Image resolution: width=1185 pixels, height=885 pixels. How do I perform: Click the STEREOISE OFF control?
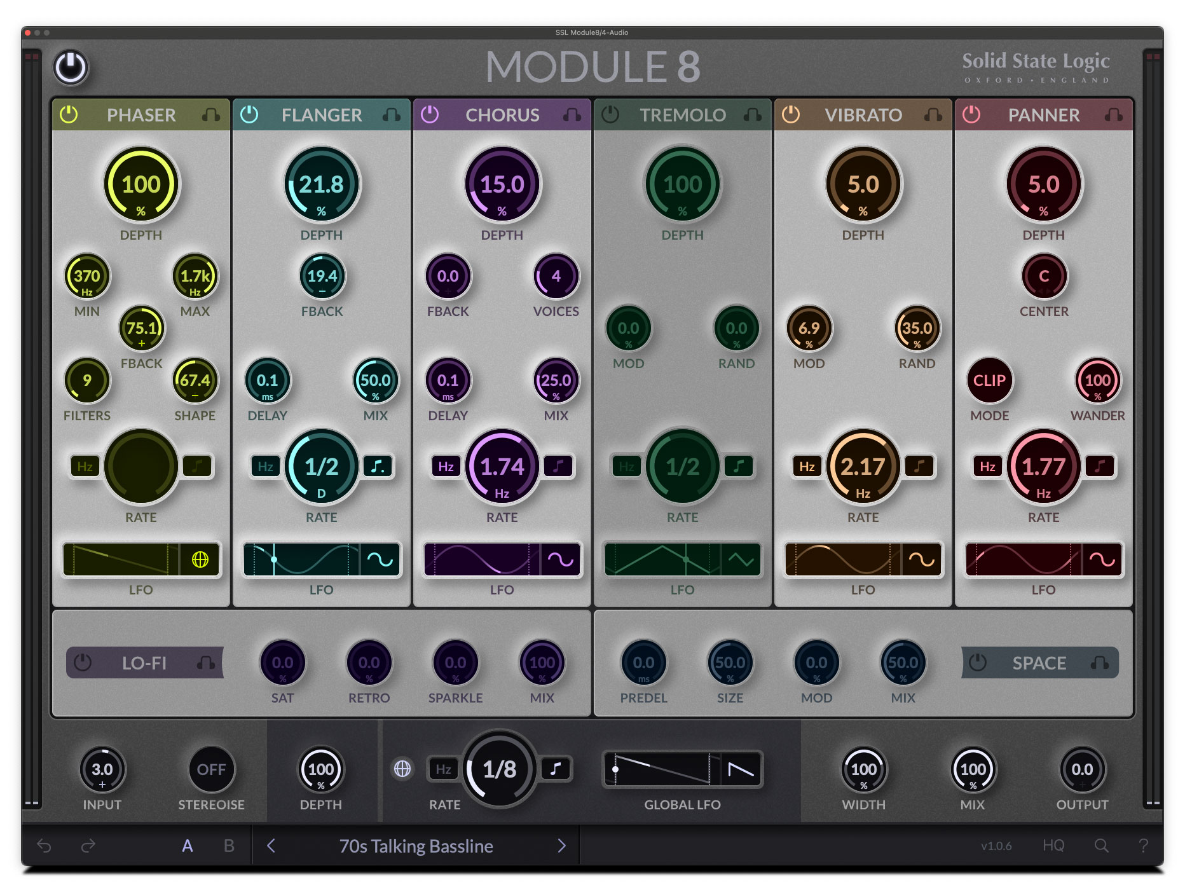tap(211, 769)
